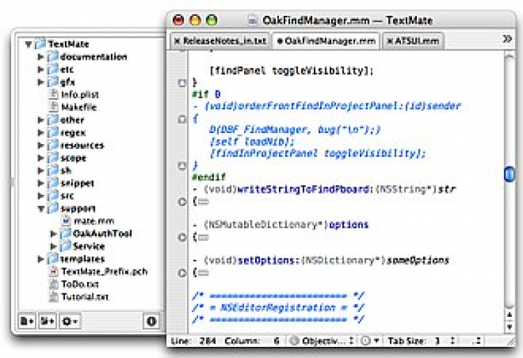Select the mate.mm file
Viewport: 523px width, 358px height.
[94, 221]
